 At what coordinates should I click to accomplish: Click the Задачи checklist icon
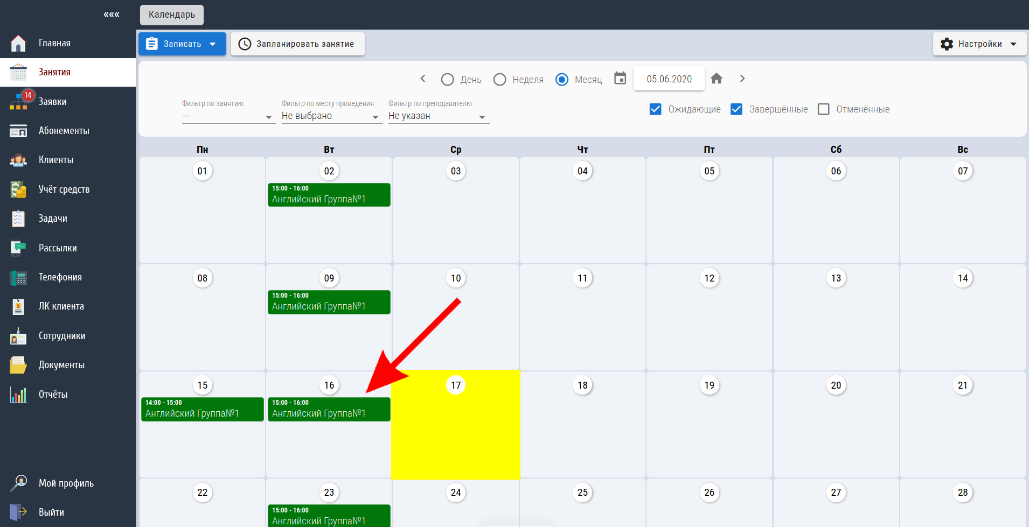click(18, 219)
